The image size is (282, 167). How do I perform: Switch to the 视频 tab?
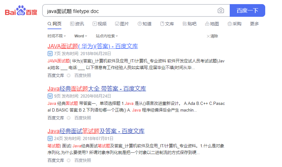[x=99, y=24]
